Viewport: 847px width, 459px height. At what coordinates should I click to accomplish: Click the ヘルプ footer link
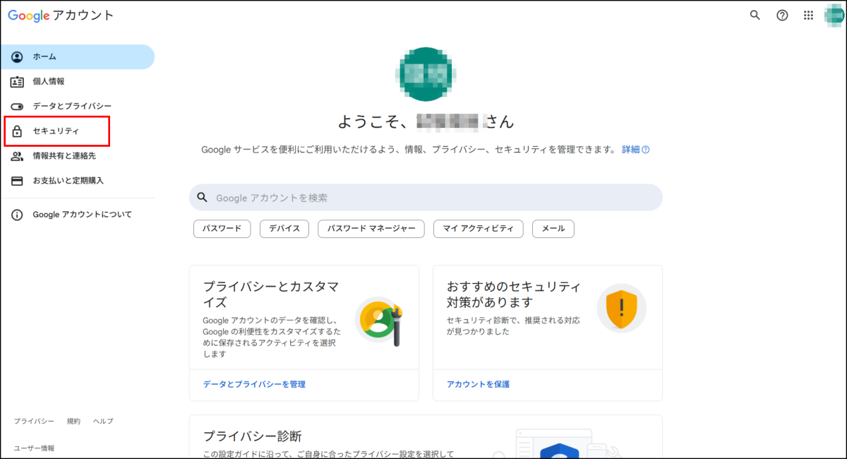[103, 422]
